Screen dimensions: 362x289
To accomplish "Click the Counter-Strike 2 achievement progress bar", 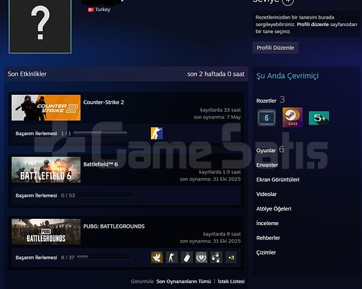I will pyautogui.click(x=100, y=133).
